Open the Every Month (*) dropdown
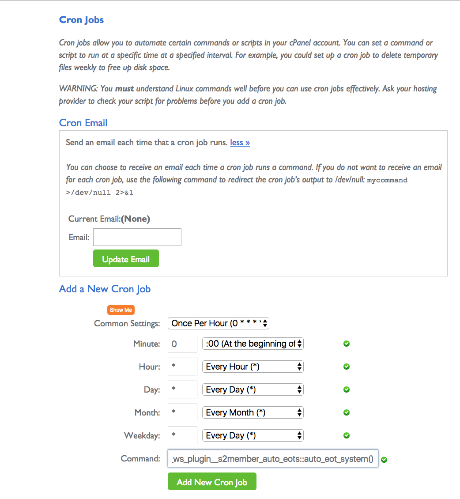This screenshot has width=460, height=499. pos(253,412)
